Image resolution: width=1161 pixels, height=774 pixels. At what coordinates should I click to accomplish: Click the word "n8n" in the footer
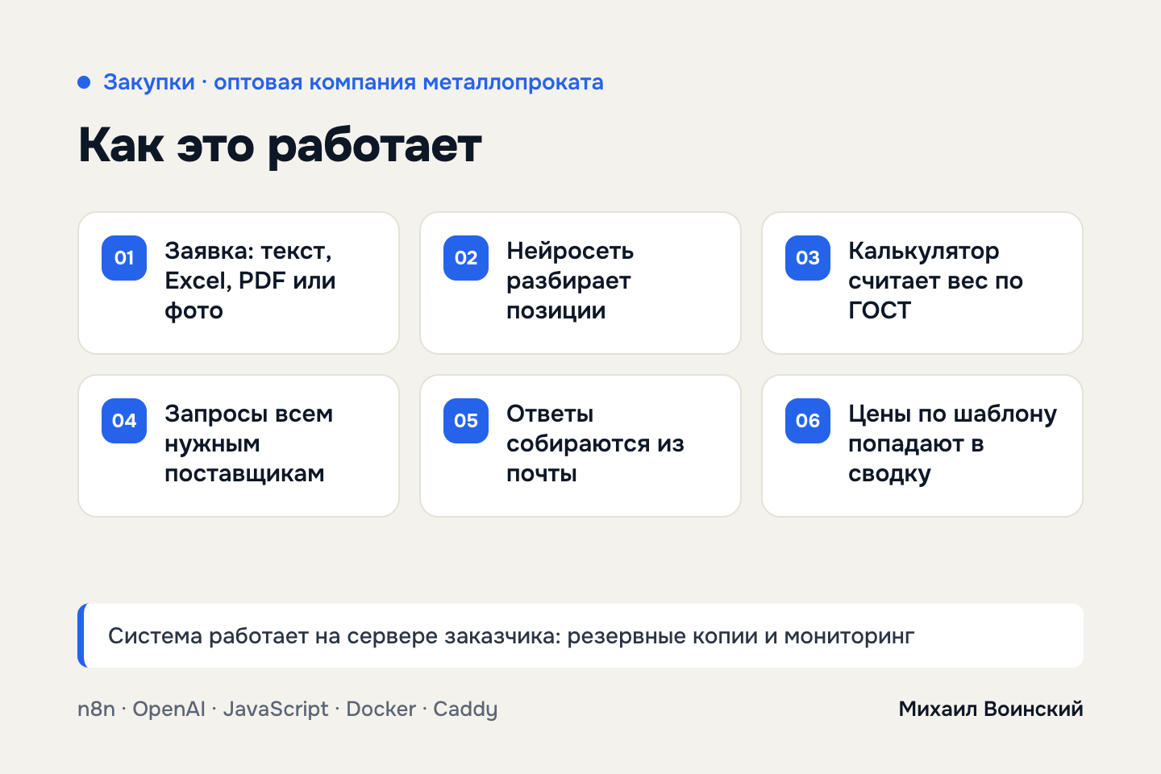tap(96, 709)
